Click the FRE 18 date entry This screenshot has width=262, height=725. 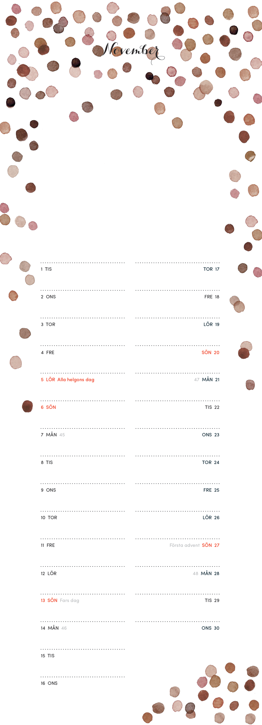coord(212,297)
